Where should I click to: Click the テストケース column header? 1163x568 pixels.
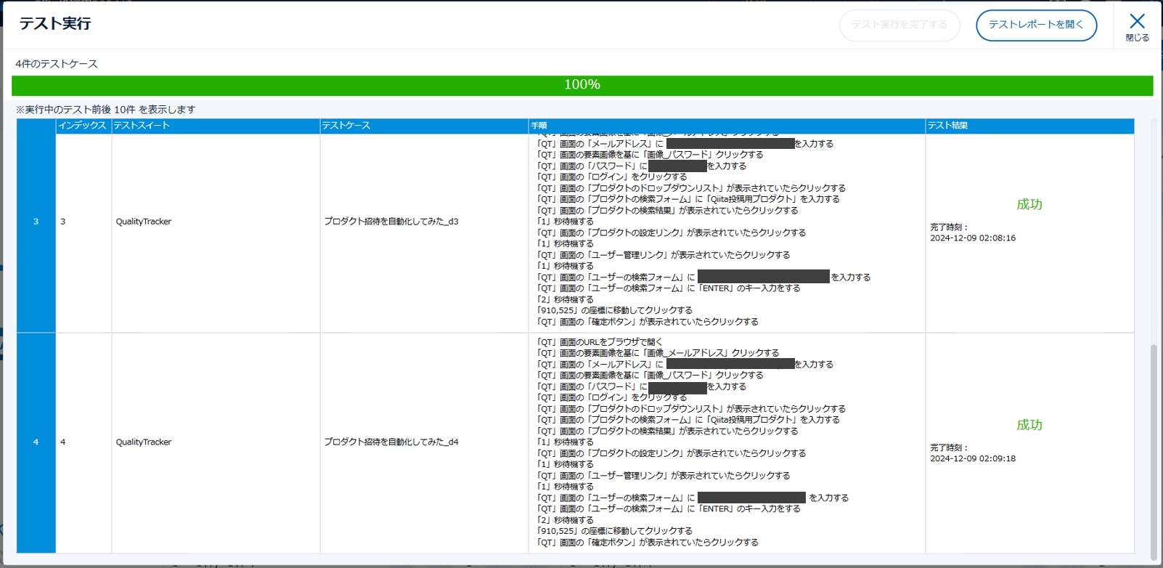coord(424,126)
